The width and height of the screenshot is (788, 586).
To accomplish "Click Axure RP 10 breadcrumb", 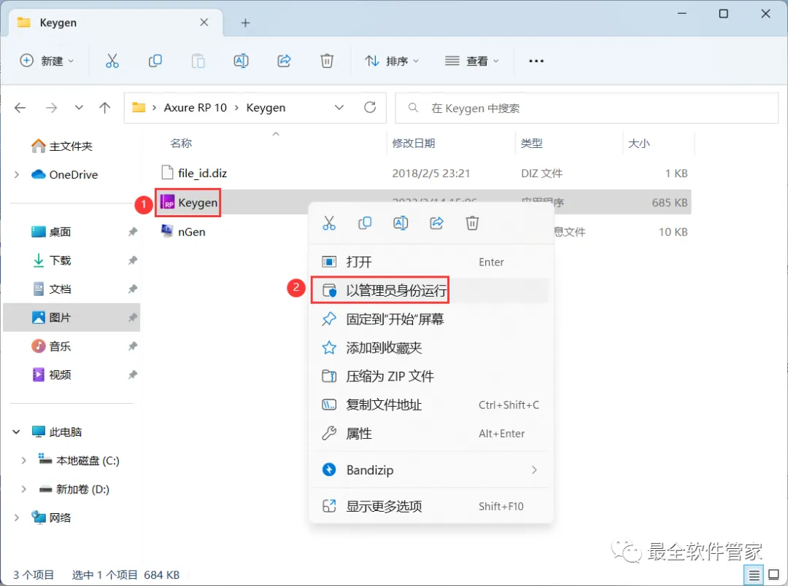I will (x=195, y=107).
